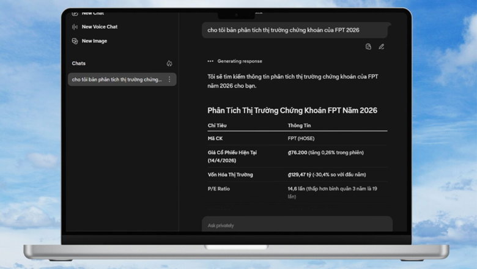Start a New Voice Chat

pyautogui.click(x=95, y=27)
